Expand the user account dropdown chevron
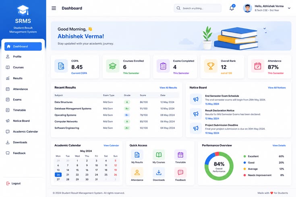The image size is (296, 197). pos(289,8)
